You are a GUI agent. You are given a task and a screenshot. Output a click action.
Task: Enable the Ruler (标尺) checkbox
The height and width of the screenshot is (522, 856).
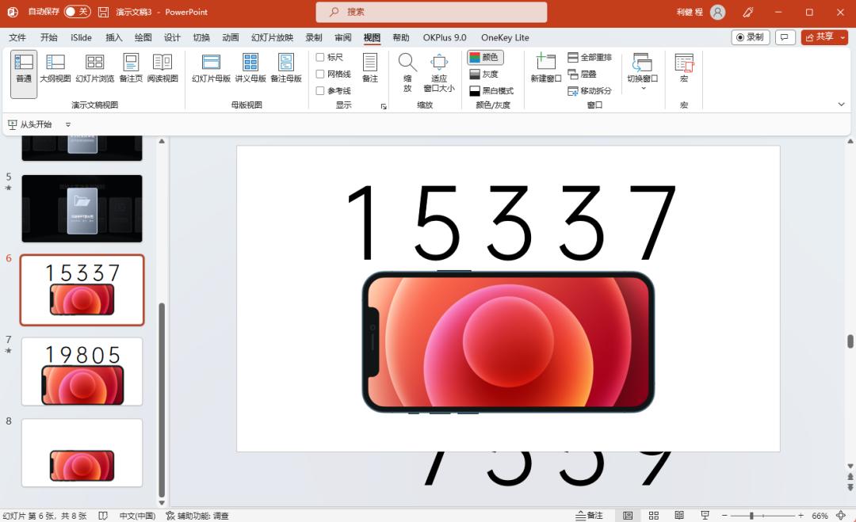(320, 57)
